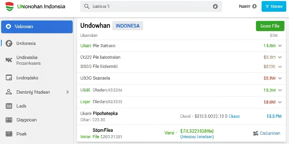Click the list icon beside Ladk
The width and height of the screenshot is (289, 144).
point(9,106)
